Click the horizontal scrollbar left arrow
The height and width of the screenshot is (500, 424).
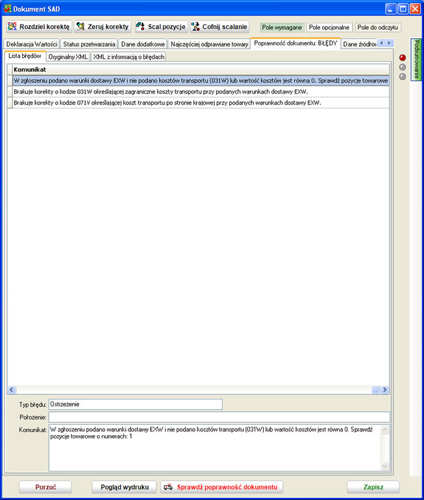(x=12, y=390)
